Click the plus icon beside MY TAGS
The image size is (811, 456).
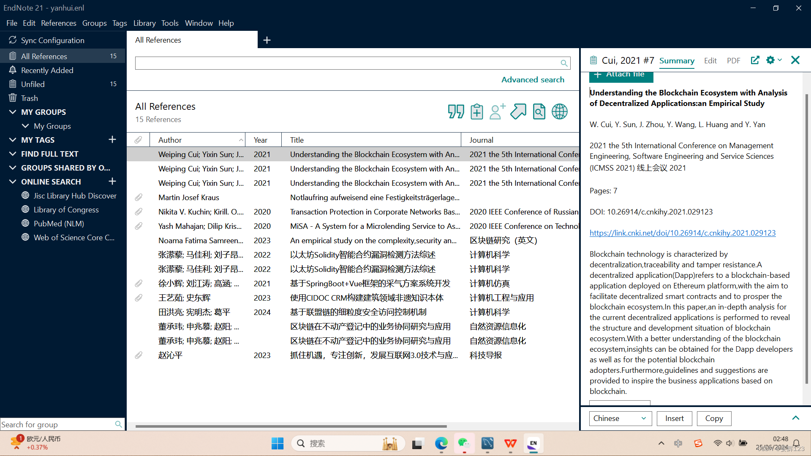click(x=112, y=140)
